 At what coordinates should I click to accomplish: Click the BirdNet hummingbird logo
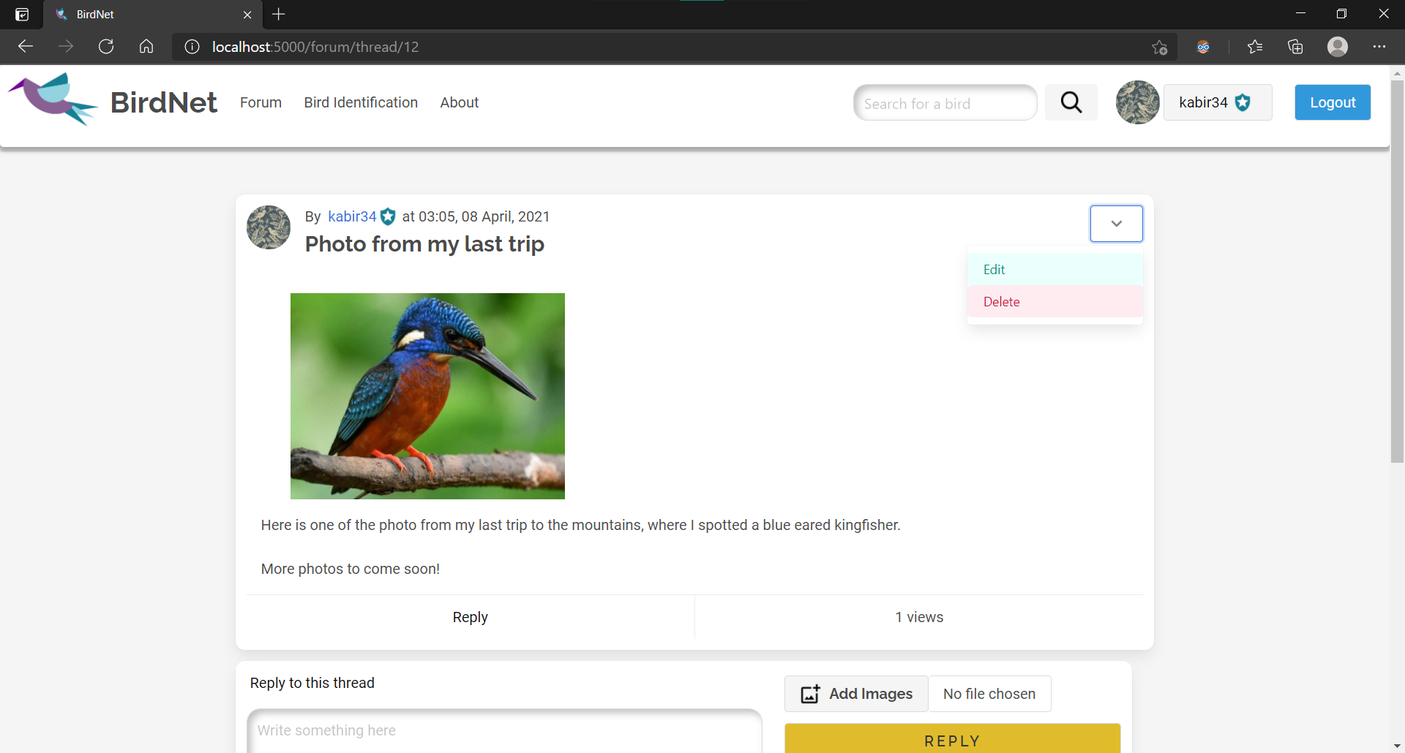(x=52, y=99)
